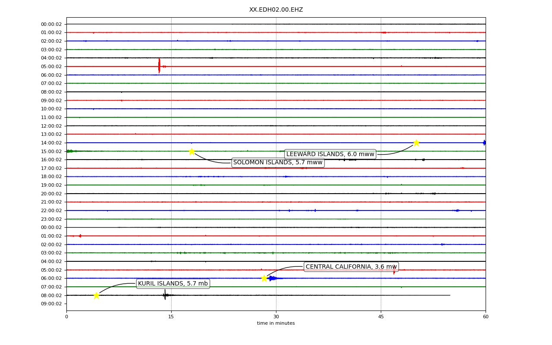Click the Solomon Islands yellow star marker
Viewport: 552px width, 345px height.
(191, 151)
